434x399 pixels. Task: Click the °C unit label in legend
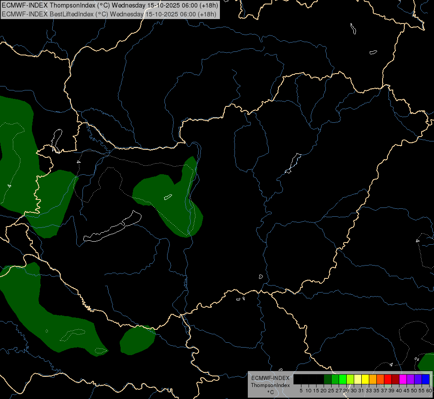coord(270,392)
